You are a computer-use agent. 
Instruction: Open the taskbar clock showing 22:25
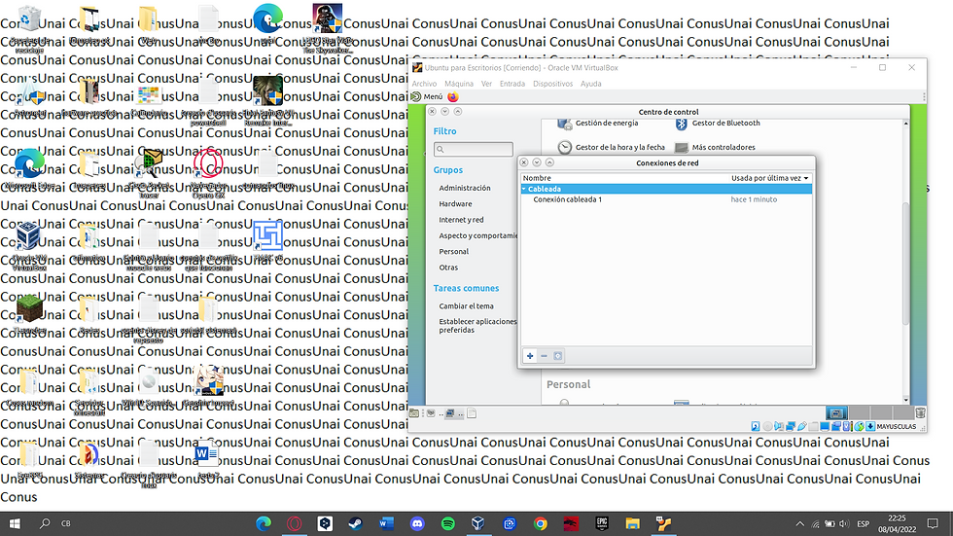point(897,524)
